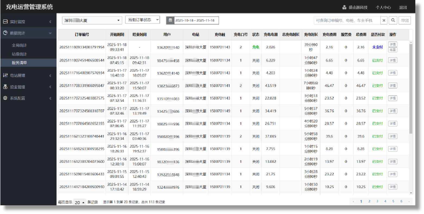Collapse the 数据统计 menu chevron
Viewport: 424px width, 214px height.
point(50,33)
